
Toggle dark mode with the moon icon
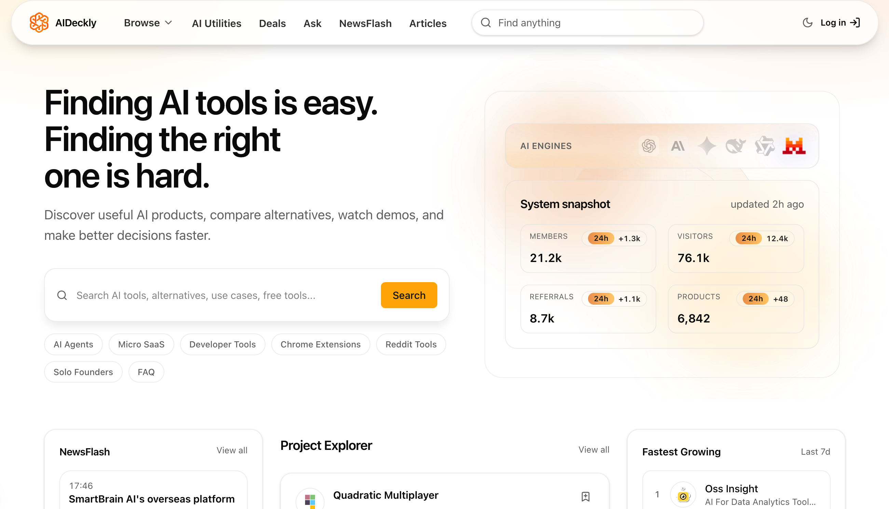click(x=807, y=23)
